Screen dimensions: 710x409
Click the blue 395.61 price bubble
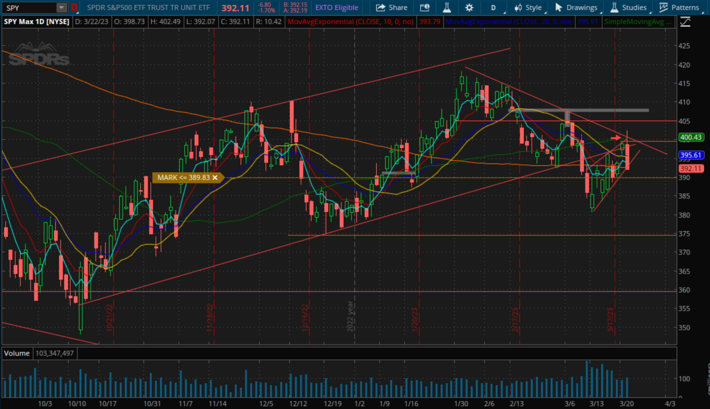(x=691, y=155)
